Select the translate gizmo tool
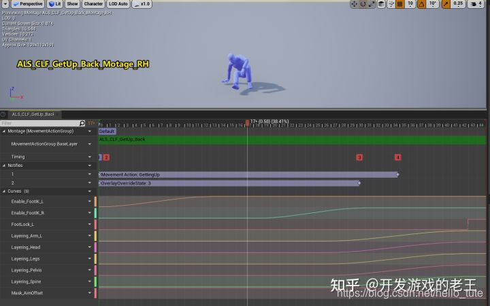Image resolution: width=490 pixels, height=306 pixels. (x=354, y=4)
